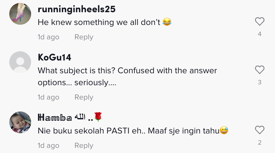The height and width of the screenshot is (153, 275).
Task: Visit KoGu14's profile via username
Action: click(54, 58)
